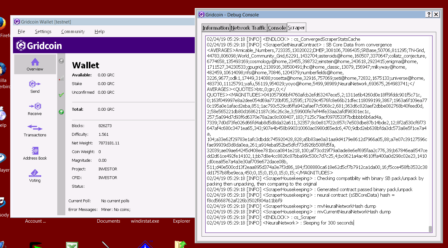Open Transactions page in wallet sidebar
The height and width of the screenshot is (248, 448).
(35, 130)
